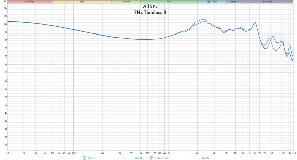
Task: Click the 8k tick on frequency axis
Action: (x=255, y=153)
